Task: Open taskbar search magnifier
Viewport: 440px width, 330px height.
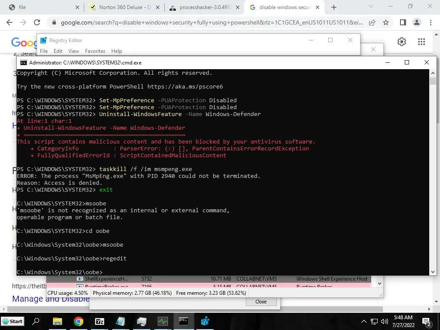Action: click(x=36, y=321)
